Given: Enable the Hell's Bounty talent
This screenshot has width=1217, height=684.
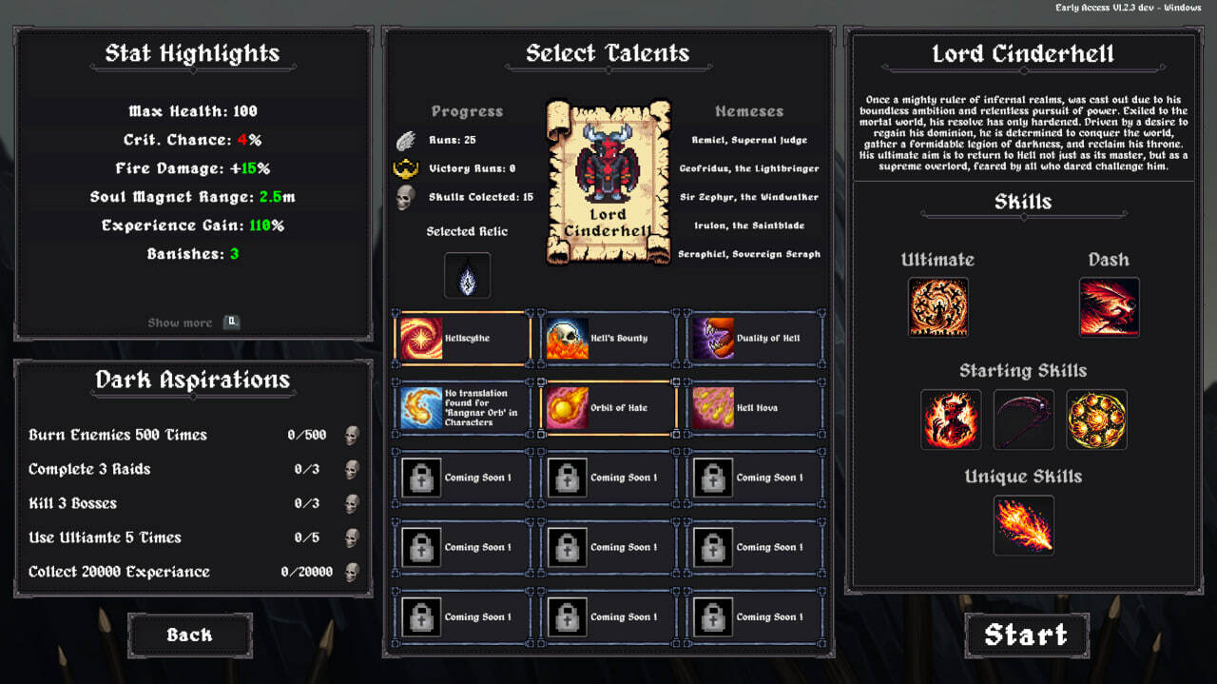Looking at the screenshot, I should [x=608, y=338].
